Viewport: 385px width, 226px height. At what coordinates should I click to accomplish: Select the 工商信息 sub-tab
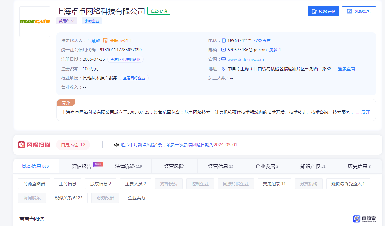point(68,184)
